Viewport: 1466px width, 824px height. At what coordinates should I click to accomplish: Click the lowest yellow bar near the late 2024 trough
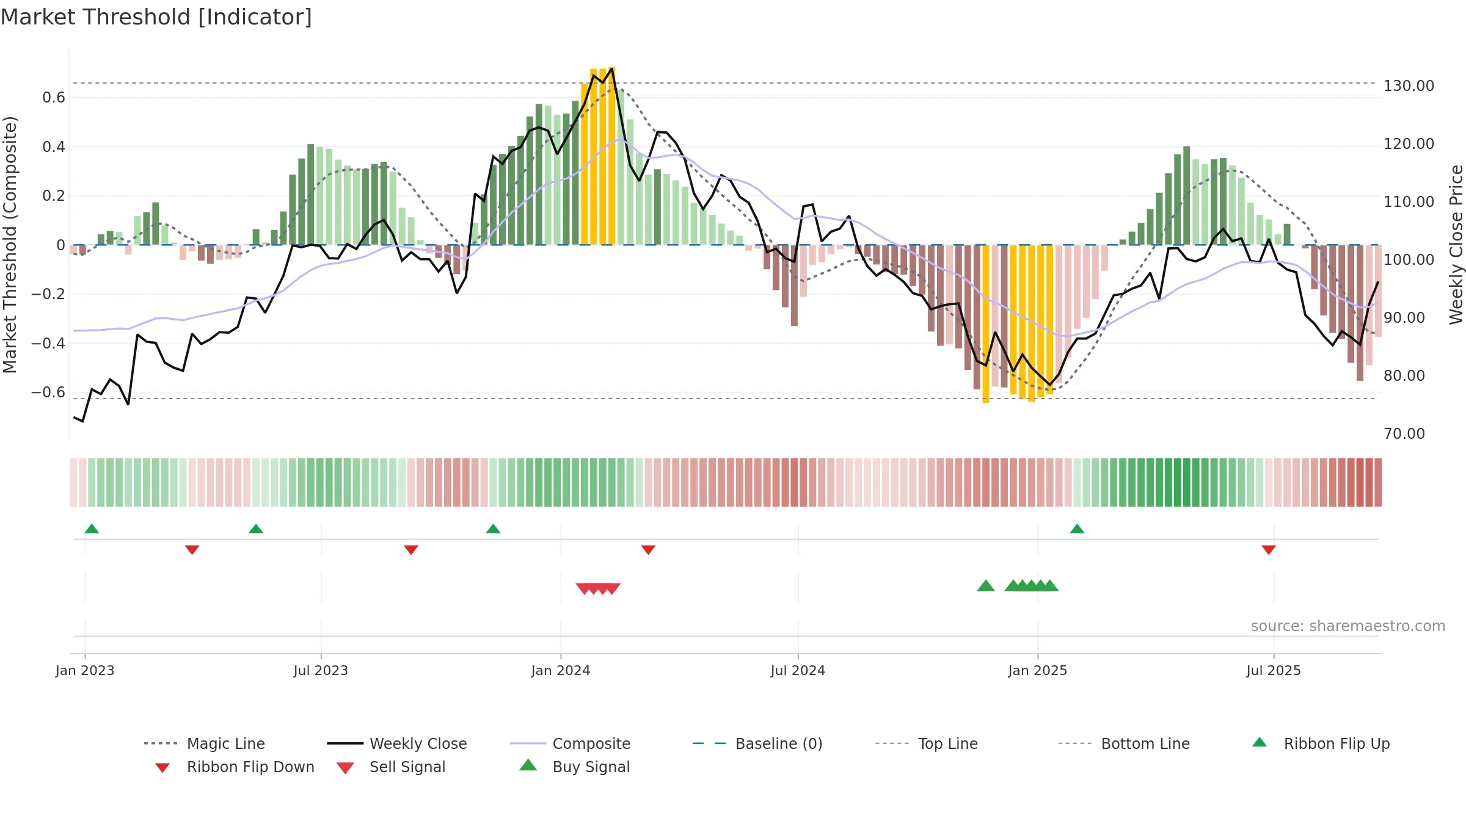click(x=986, y=323)
